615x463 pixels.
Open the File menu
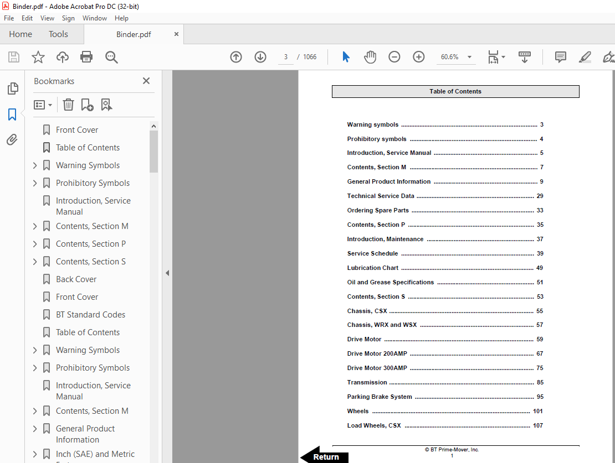pos(9,18)
